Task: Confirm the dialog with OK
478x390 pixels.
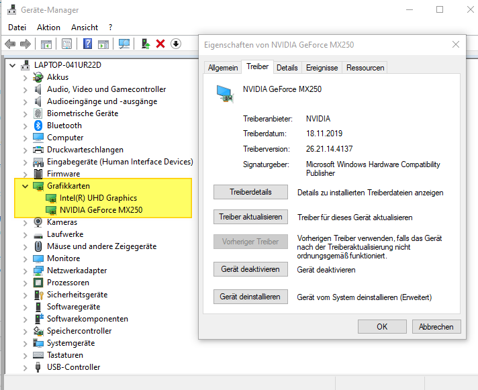Action: click(x=382, y=327)
